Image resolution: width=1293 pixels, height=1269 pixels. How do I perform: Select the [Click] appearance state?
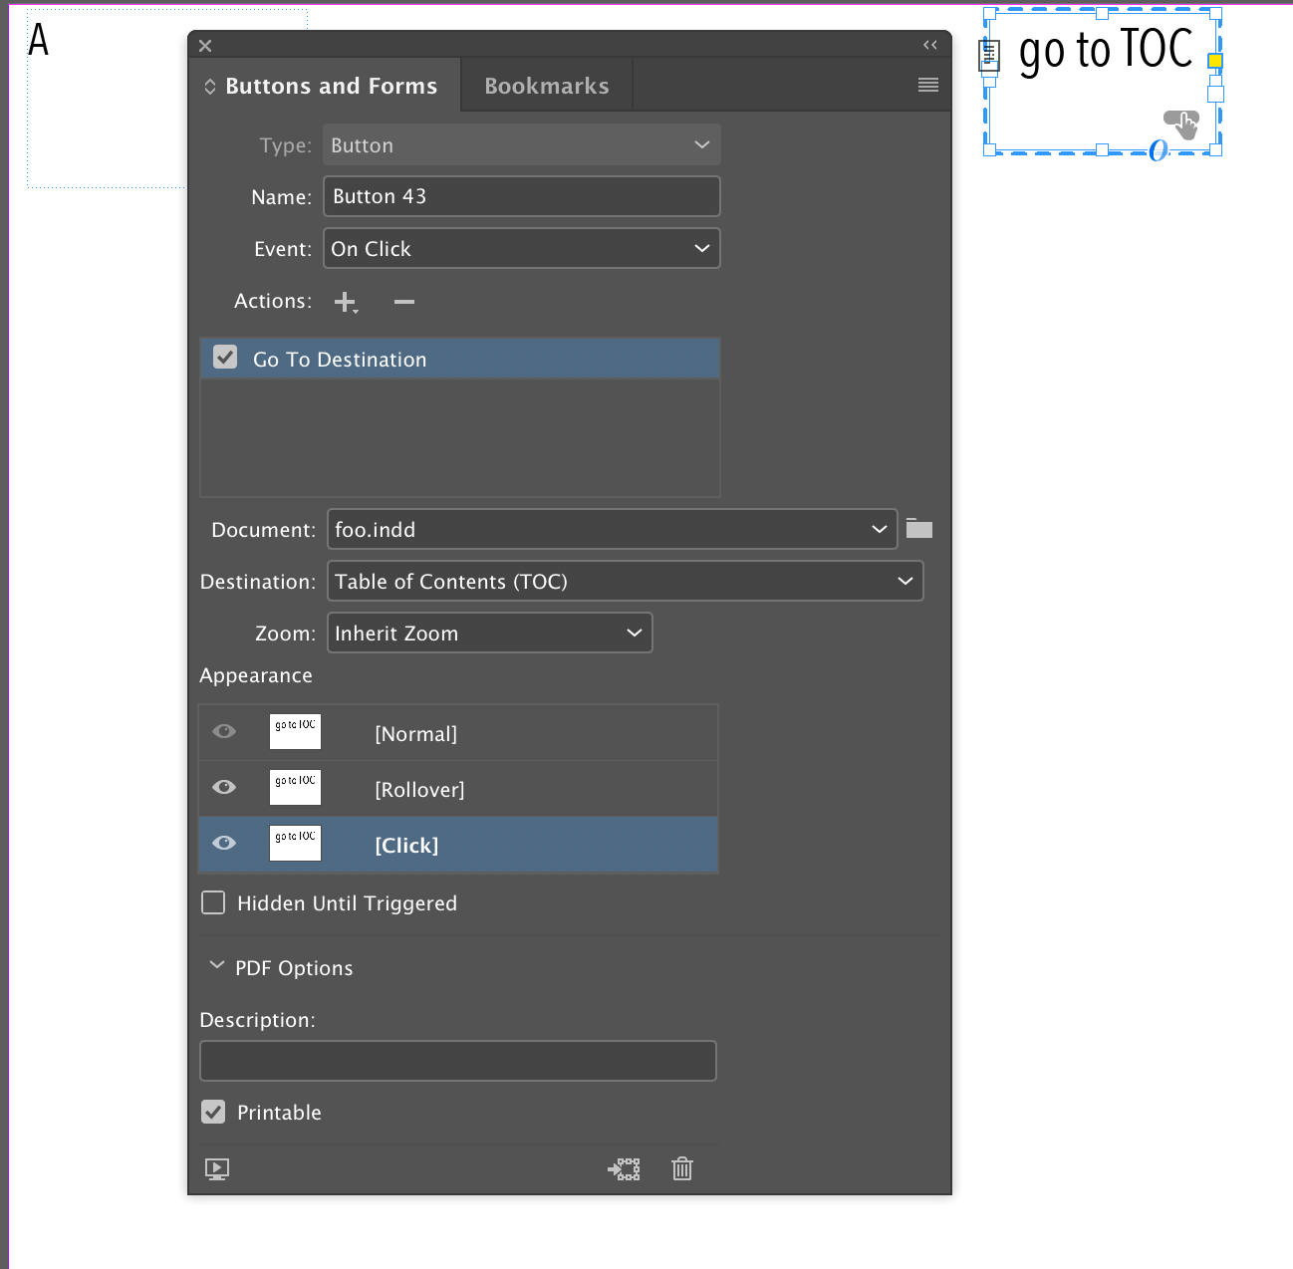click(x=458, y=845)
